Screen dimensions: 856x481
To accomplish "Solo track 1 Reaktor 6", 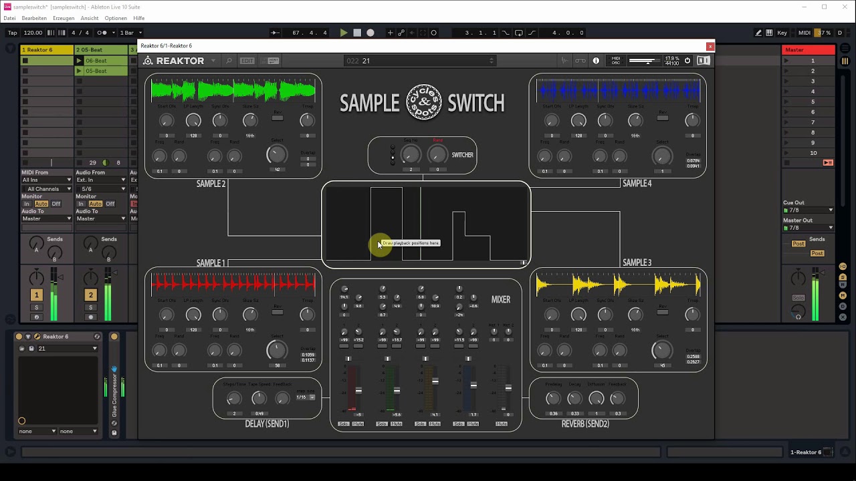I will click(37, 307).
